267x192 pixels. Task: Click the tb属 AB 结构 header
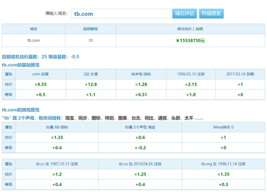pyautogui.click(x=57, y=127)
